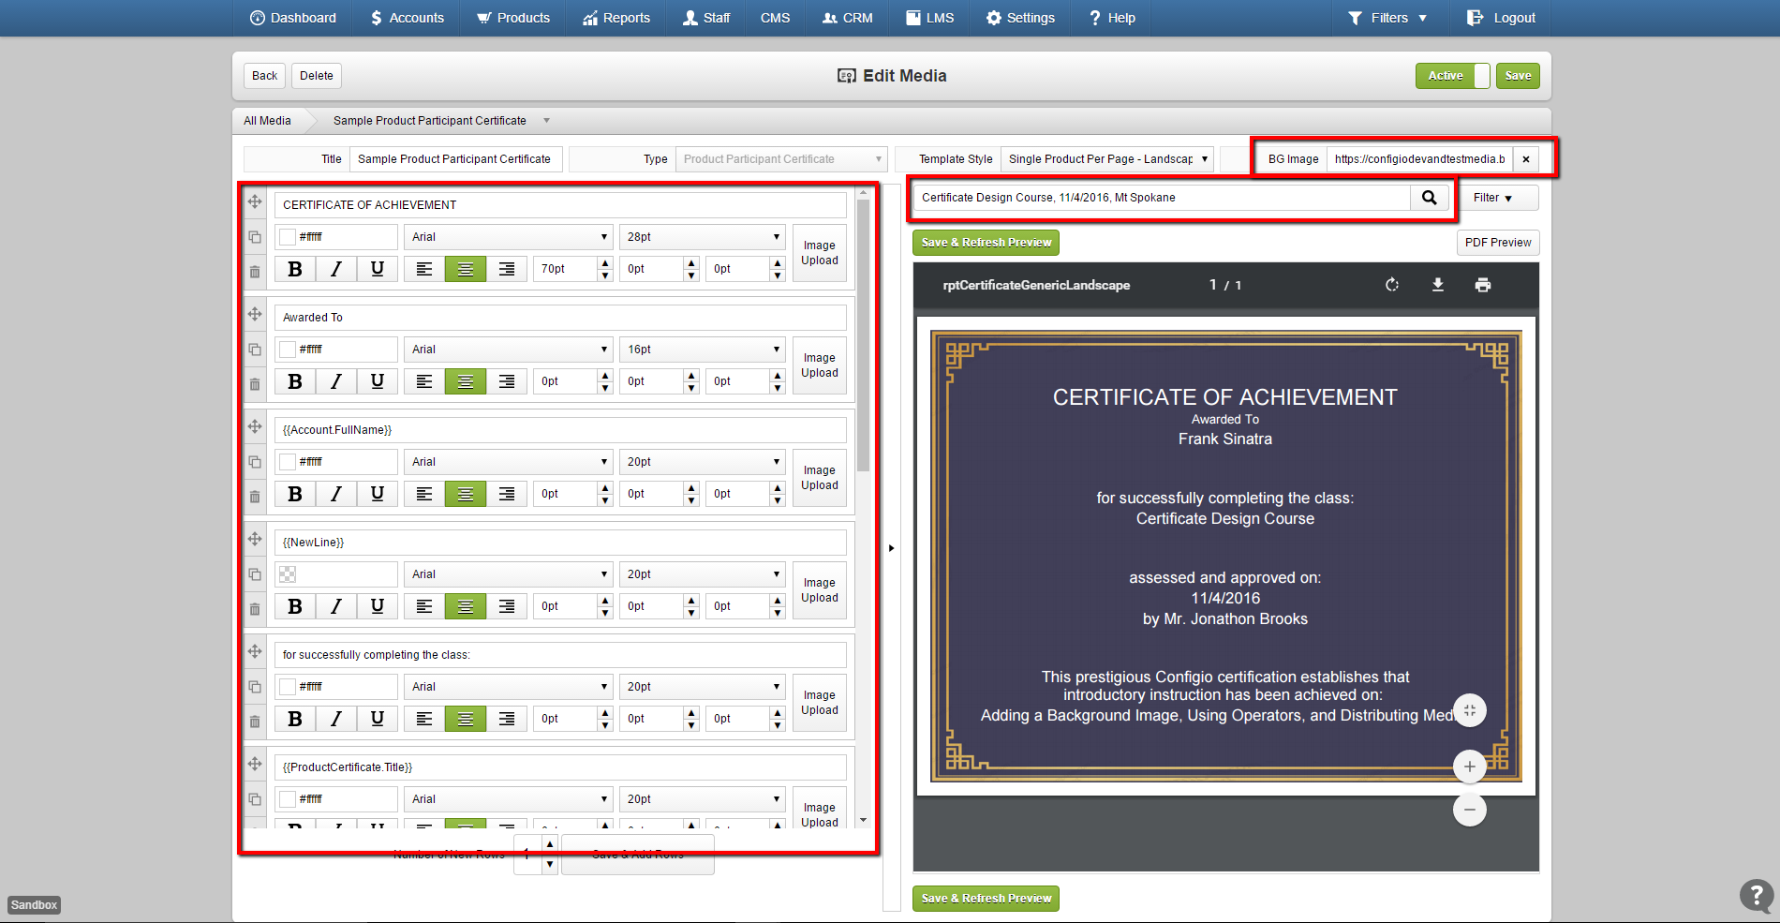Screen dimensions: 1780x923
Task: Open the Filter dropdown beside search box
Action: [1499, 198]
